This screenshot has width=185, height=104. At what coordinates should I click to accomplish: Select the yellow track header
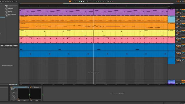[x=171, y=33]
